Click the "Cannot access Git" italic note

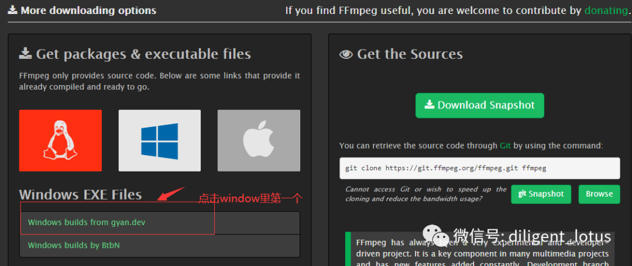click(426, 194)
